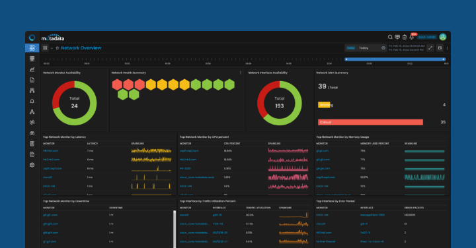Viewport: 476px width, 248px height.
Task: Open the Dashboards section in the sidebar
Action: point(32,48)
